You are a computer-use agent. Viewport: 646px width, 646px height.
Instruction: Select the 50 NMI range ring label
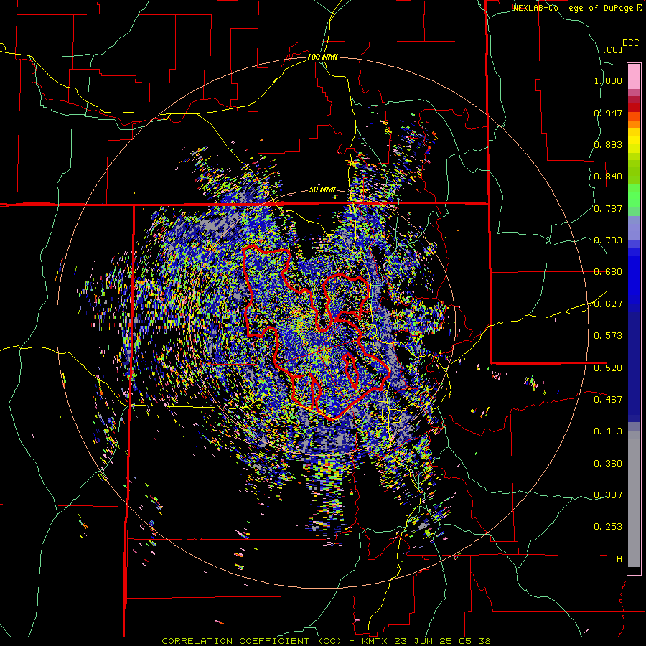click(x=322, y=190)
